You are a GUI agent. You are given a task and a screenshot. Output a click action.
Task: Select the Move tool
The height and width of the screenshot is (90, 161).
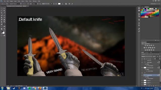4,8
